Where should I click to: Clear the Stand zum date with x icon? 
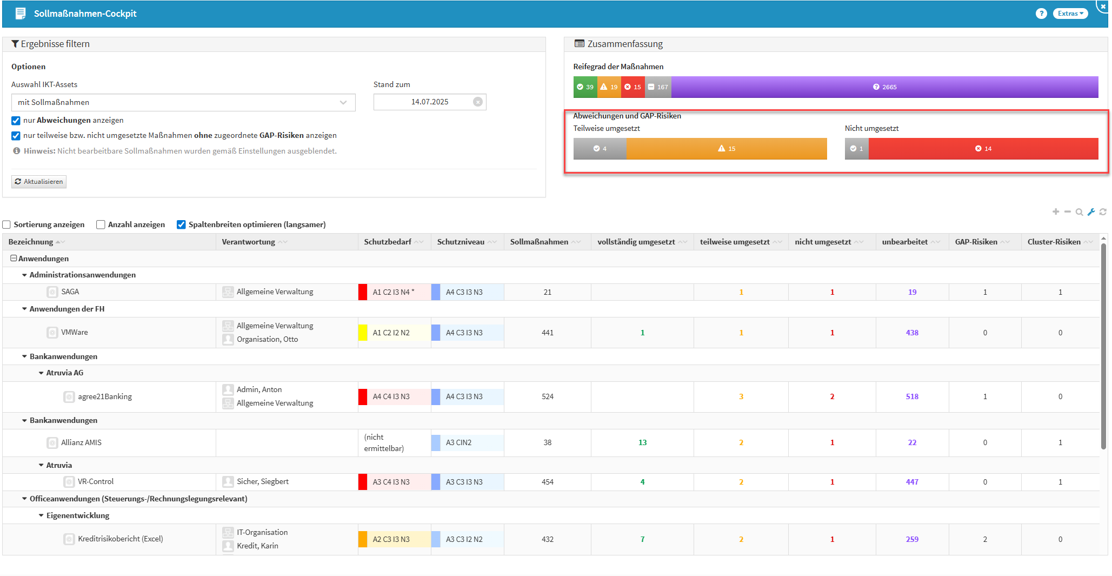click(477, 102)
